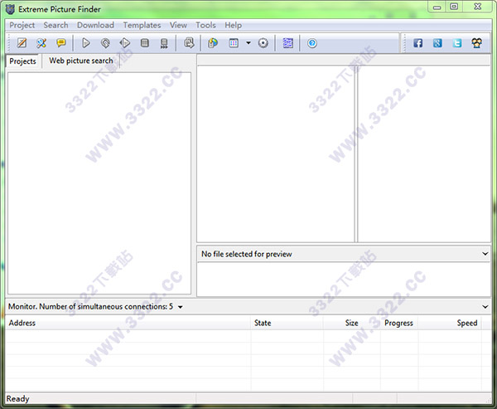Start download with the play icon

[x=85, y=43]
